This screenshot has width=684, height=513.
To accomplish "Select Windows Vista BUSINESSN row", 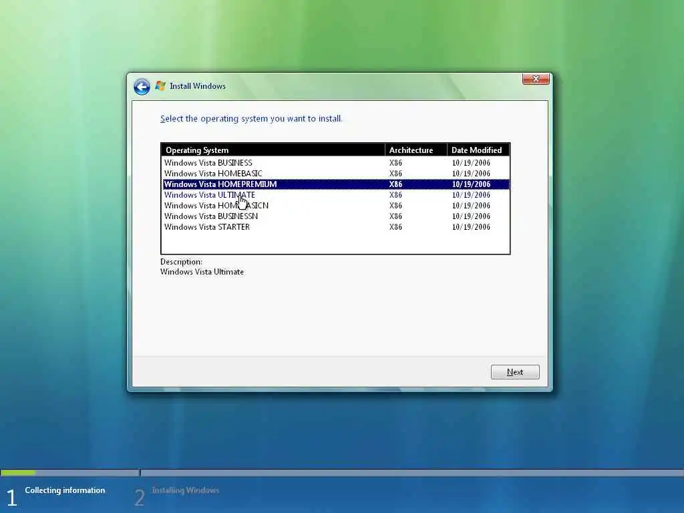I will tap(335, 216).
